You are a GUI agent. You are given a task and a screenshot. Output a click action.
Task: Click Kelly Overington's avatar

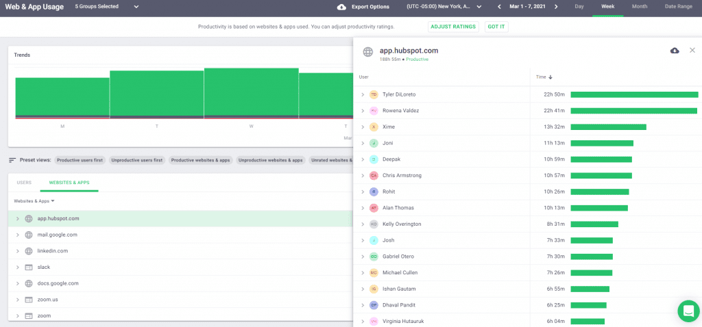click(374, 224)
